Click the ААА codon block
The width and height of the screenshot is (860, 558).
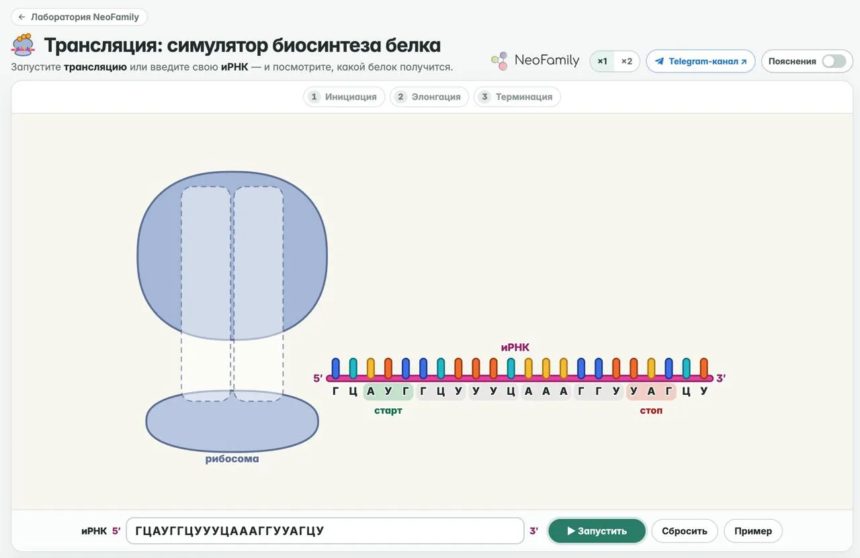click(546, 391)
